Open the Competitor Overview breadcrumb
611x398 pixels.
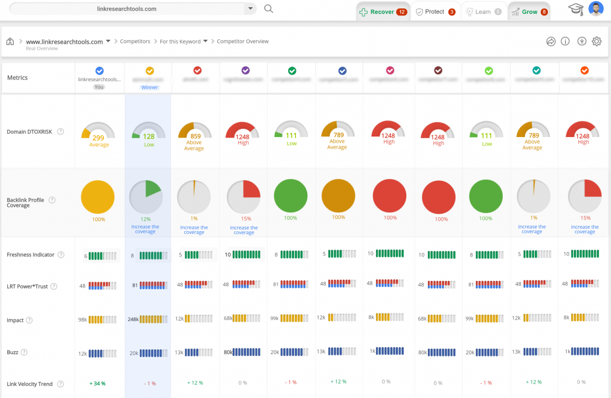(243, 41)
